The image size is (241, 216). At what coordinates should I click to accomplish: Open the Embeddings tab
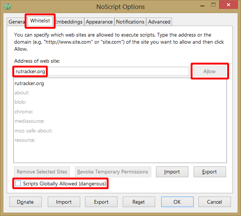point(69,22)
